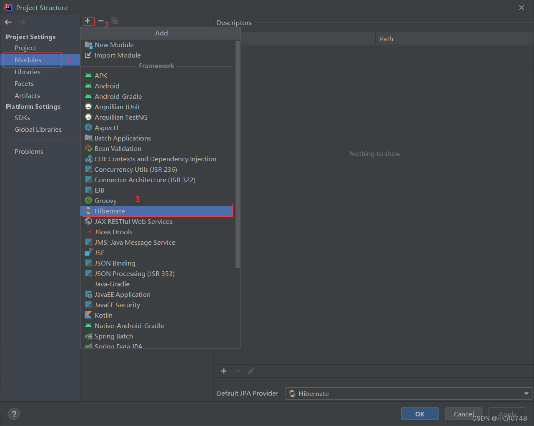Viewport: 534px width, 426px height.
Task: Confirm with the OK button
Action: pyautogui.click(x=420, y=414)
